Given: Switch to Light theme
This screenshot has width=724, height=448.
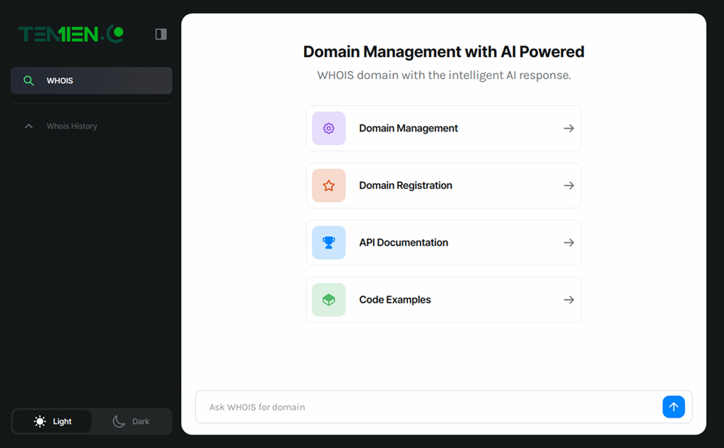Looking at the screenshot, I should click(x=53, y=422).
